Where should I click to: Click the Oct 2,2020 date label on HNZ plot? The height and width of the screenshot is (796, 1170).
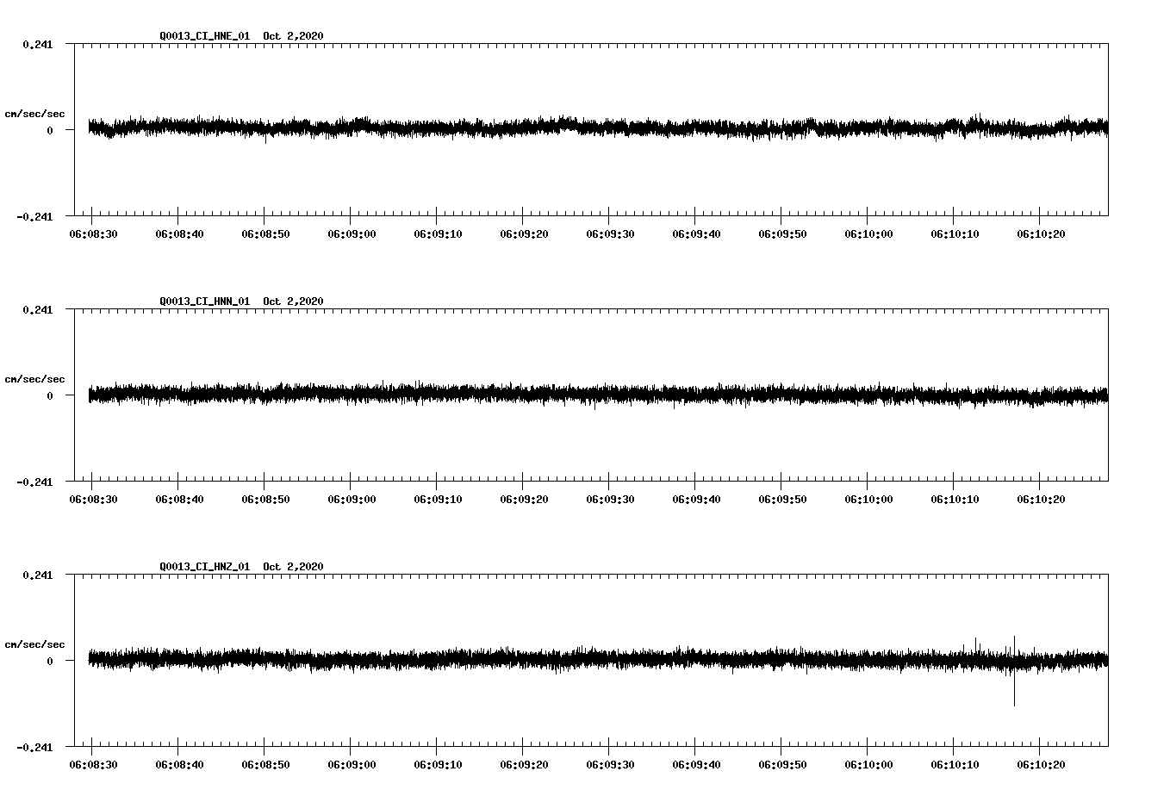292,566
